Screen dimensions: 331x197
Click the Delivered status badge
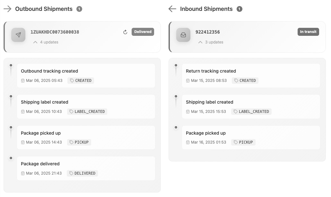[x=143, y=32]
